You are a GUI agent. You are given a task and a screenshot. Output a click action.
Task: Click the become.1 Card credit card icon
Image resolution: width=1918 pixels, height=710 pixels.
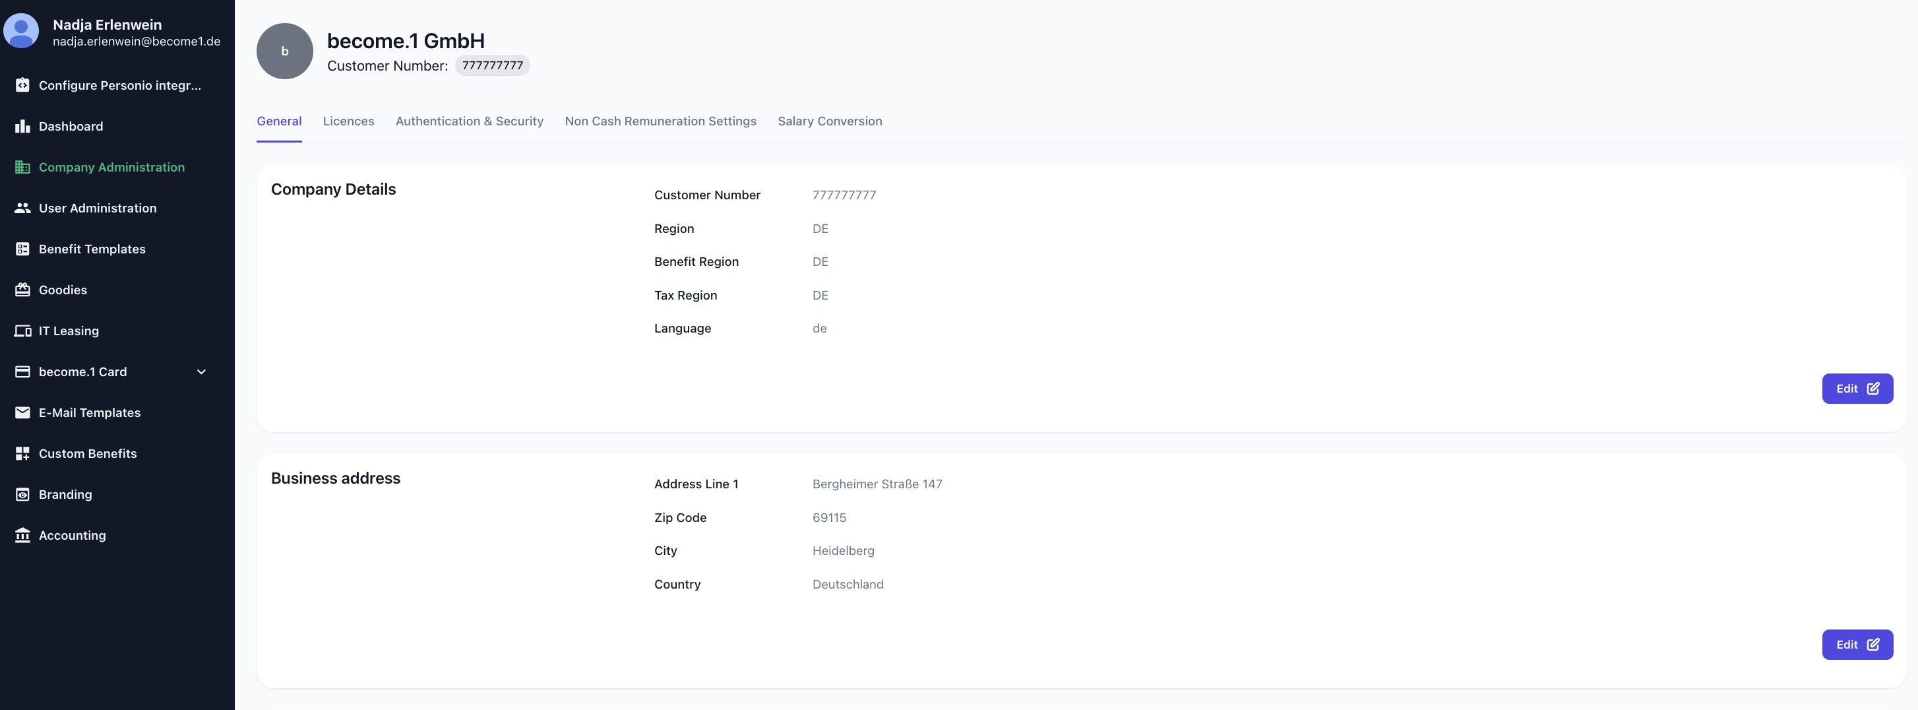tap(22, 371)
